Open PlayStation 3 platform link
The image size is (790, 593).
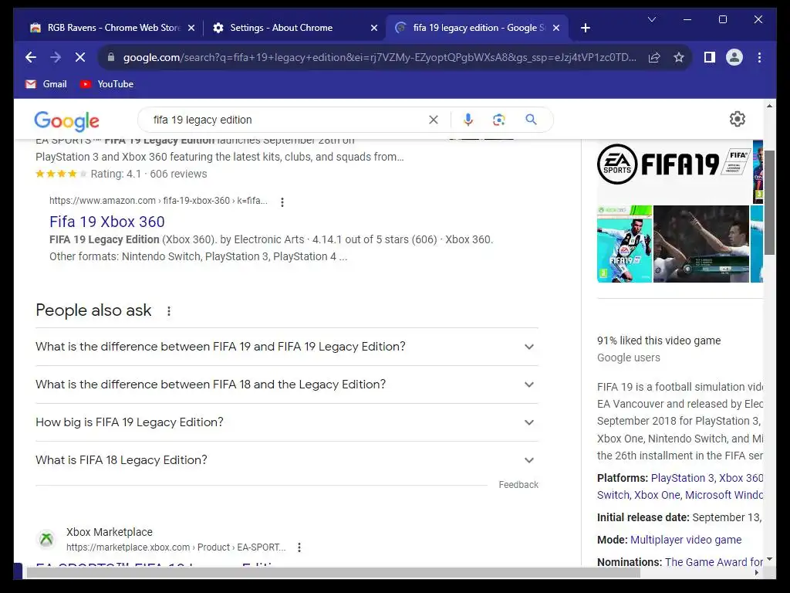tap(682, 478)
